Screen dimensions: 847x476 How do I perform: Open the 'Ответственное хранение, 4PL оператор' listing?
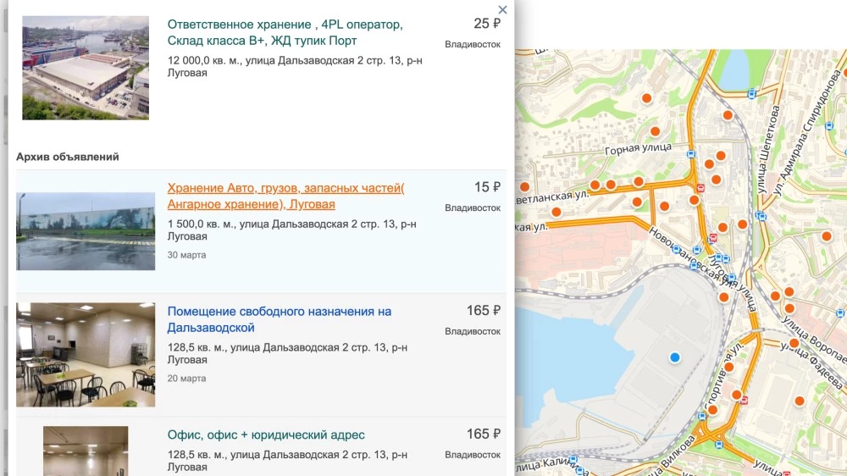coord(285,32)
